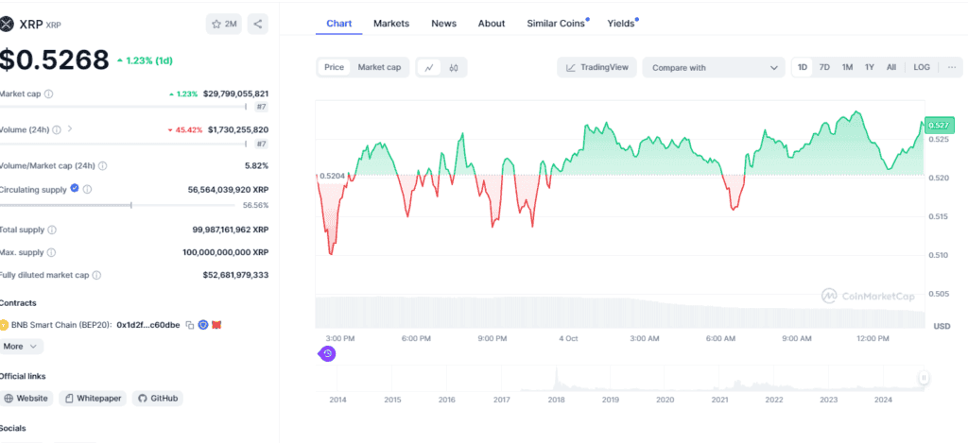Toggle LOG scale
This screenshot has width=968, height=443.
(x=922, y=67)
